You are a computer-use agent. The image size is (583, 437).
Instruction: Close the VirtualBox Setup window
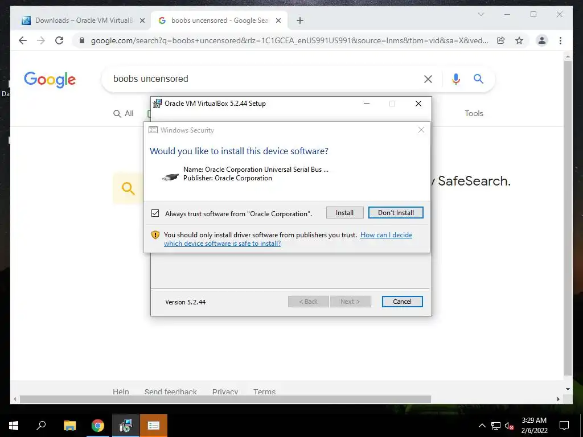click(418, 104)
